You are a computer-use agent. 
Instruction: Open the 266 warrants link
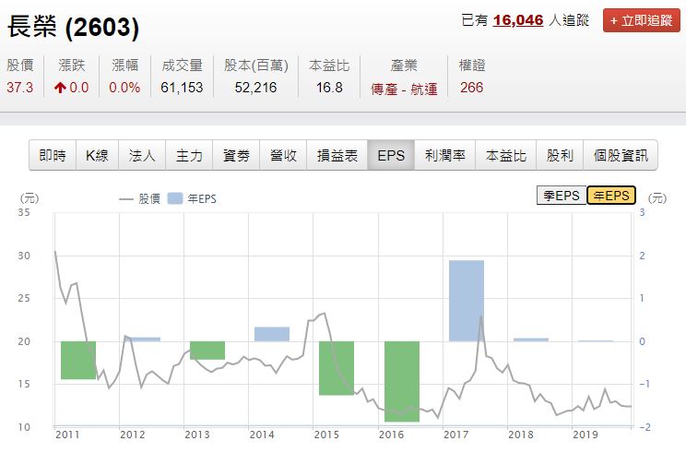coord(472,88)
